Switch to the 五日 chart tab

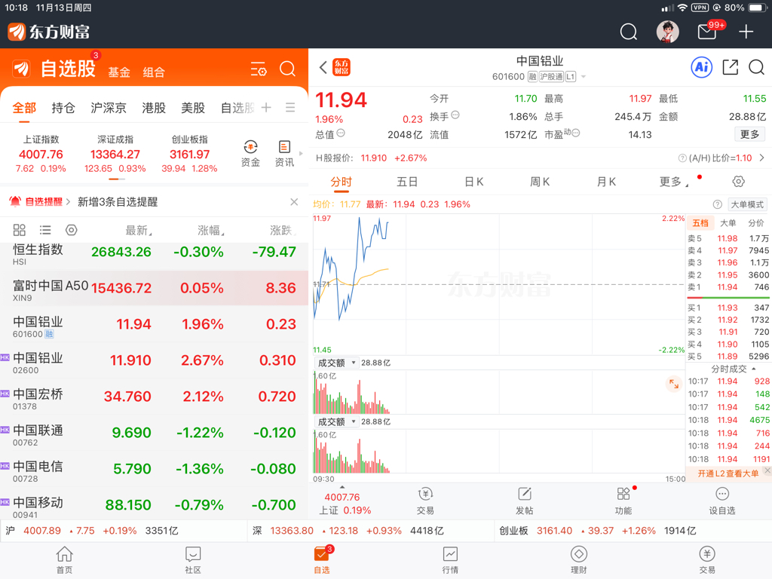point(407,182)
